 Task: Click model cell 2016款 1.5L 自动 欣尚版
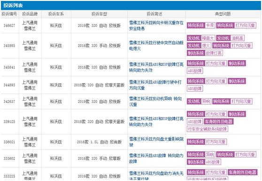99,142
